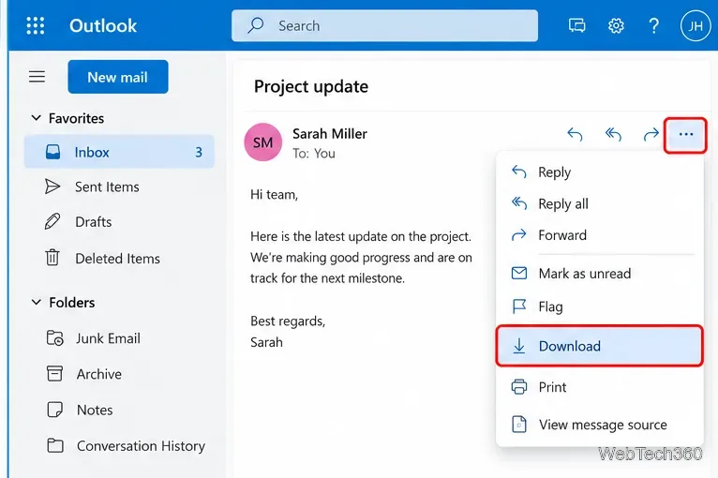Focus the Search input field

(x=384, y=25)
